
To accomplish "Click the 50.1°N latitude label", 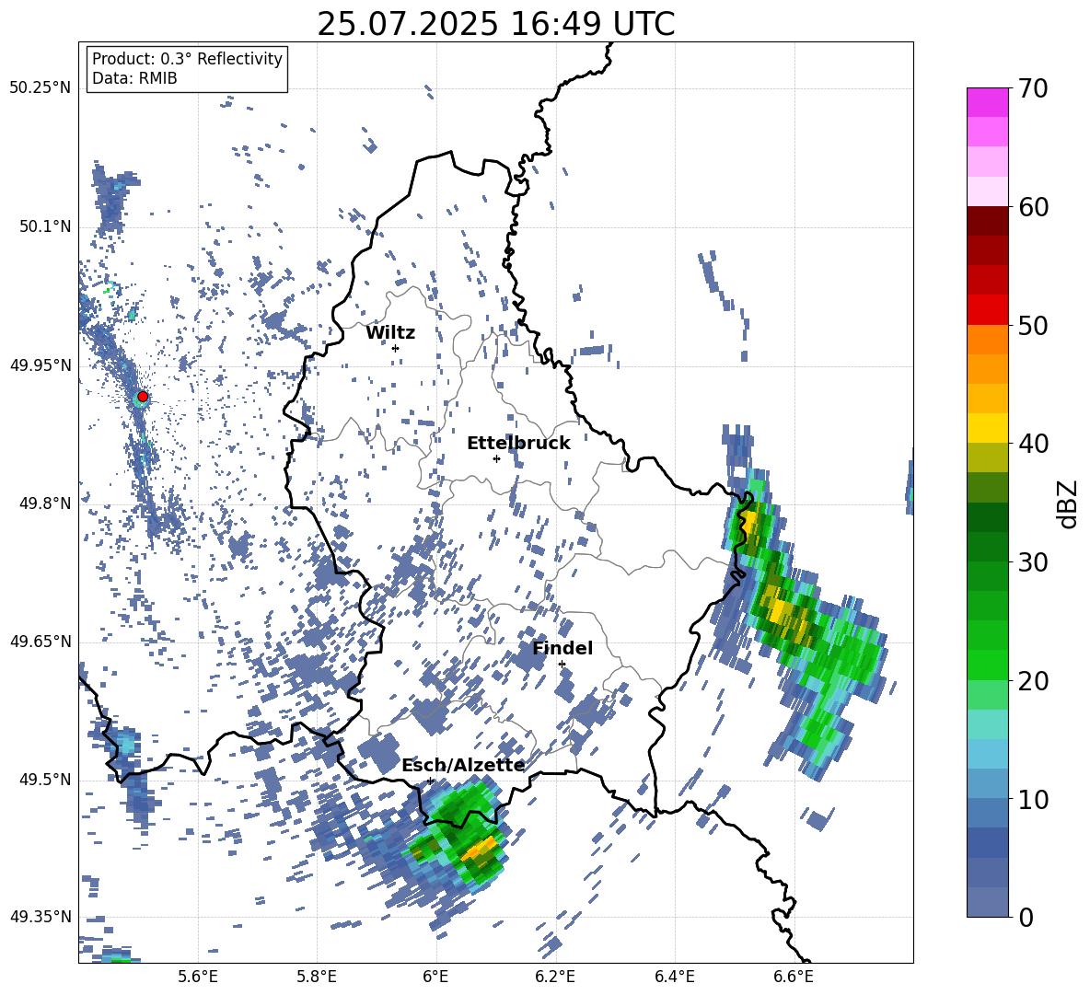I will click(x=44, y=227).
